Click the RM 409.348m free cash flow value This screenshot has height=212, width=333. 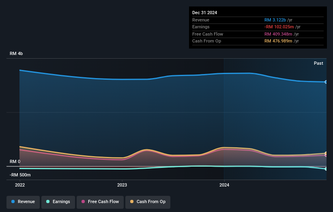pyautogui.click(x=278, y=34)
